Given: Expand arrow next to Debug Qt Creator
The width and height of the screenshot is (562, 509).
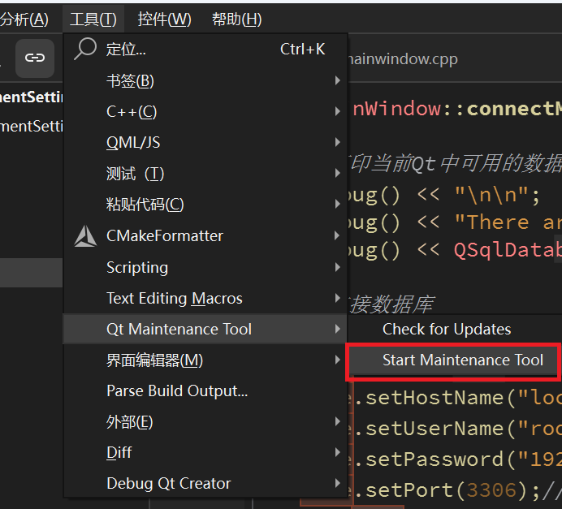Looking at the screenshot, I should 337,483.
